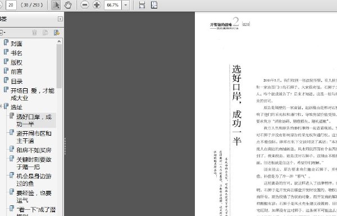Image resolution: width=337 pixels, height=216 pixels.
Task: Click the page header number 020
Action: [x=246, y=24]
